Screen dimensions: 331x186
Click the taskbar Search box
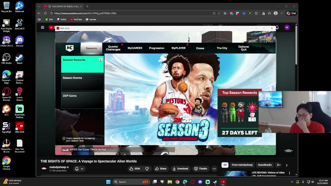click(131, 182)
